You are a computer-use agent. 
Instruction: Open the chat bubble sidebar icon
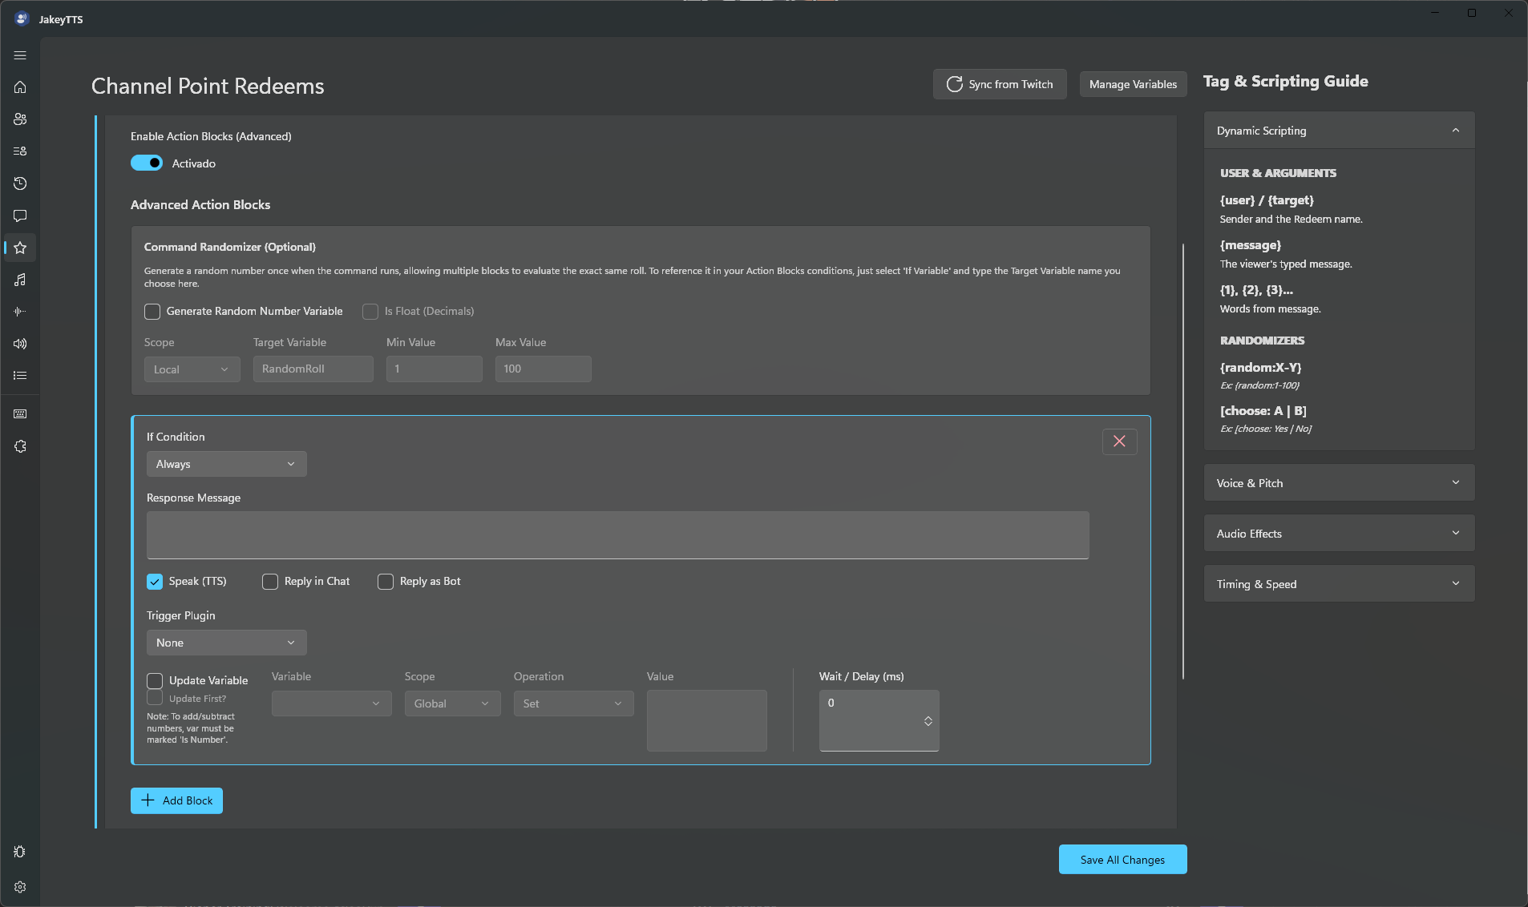[x=20, y=216]
